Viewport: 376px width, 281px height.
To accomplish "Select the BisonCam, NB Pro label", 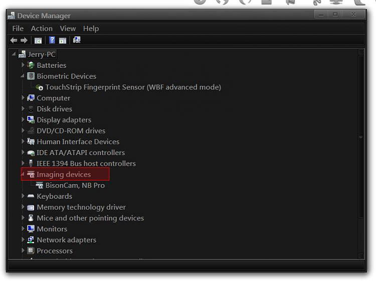I will (x=75, y=185).
